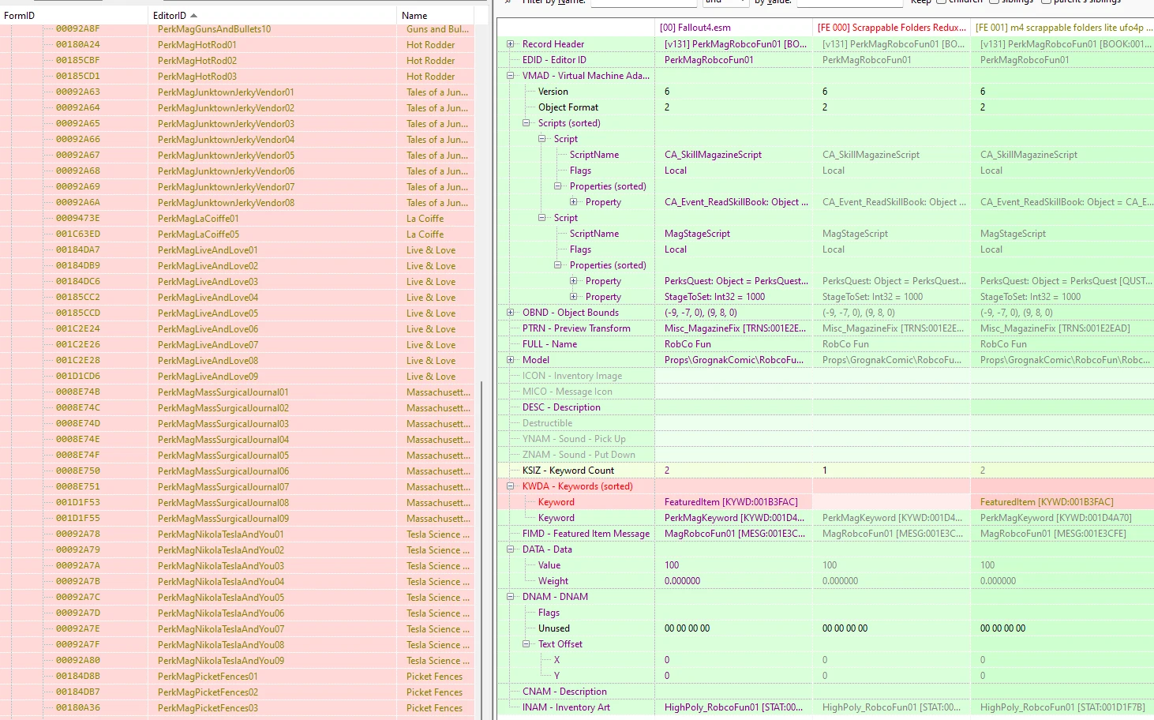This screenshot has height=720, width=1154.
Task: Select the PTRN - Preview Transform row label
Action: (576, 328)
